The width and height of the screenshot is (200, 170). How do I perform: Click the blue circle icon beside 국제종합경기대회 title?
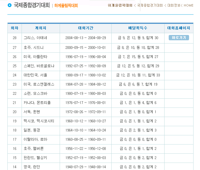9,5
